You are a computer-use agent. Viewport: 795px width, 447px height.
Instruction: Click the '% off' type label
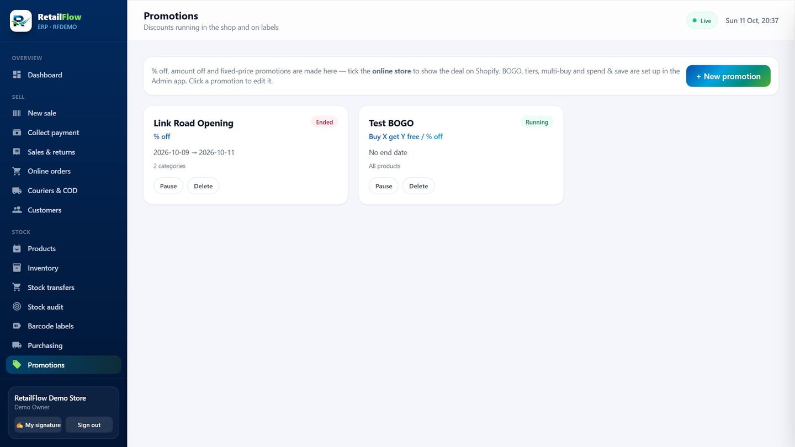point(162,136)
